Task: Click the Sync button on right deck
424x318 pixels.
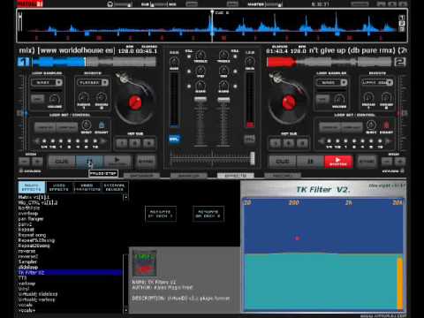Action: tap(367, 162)
